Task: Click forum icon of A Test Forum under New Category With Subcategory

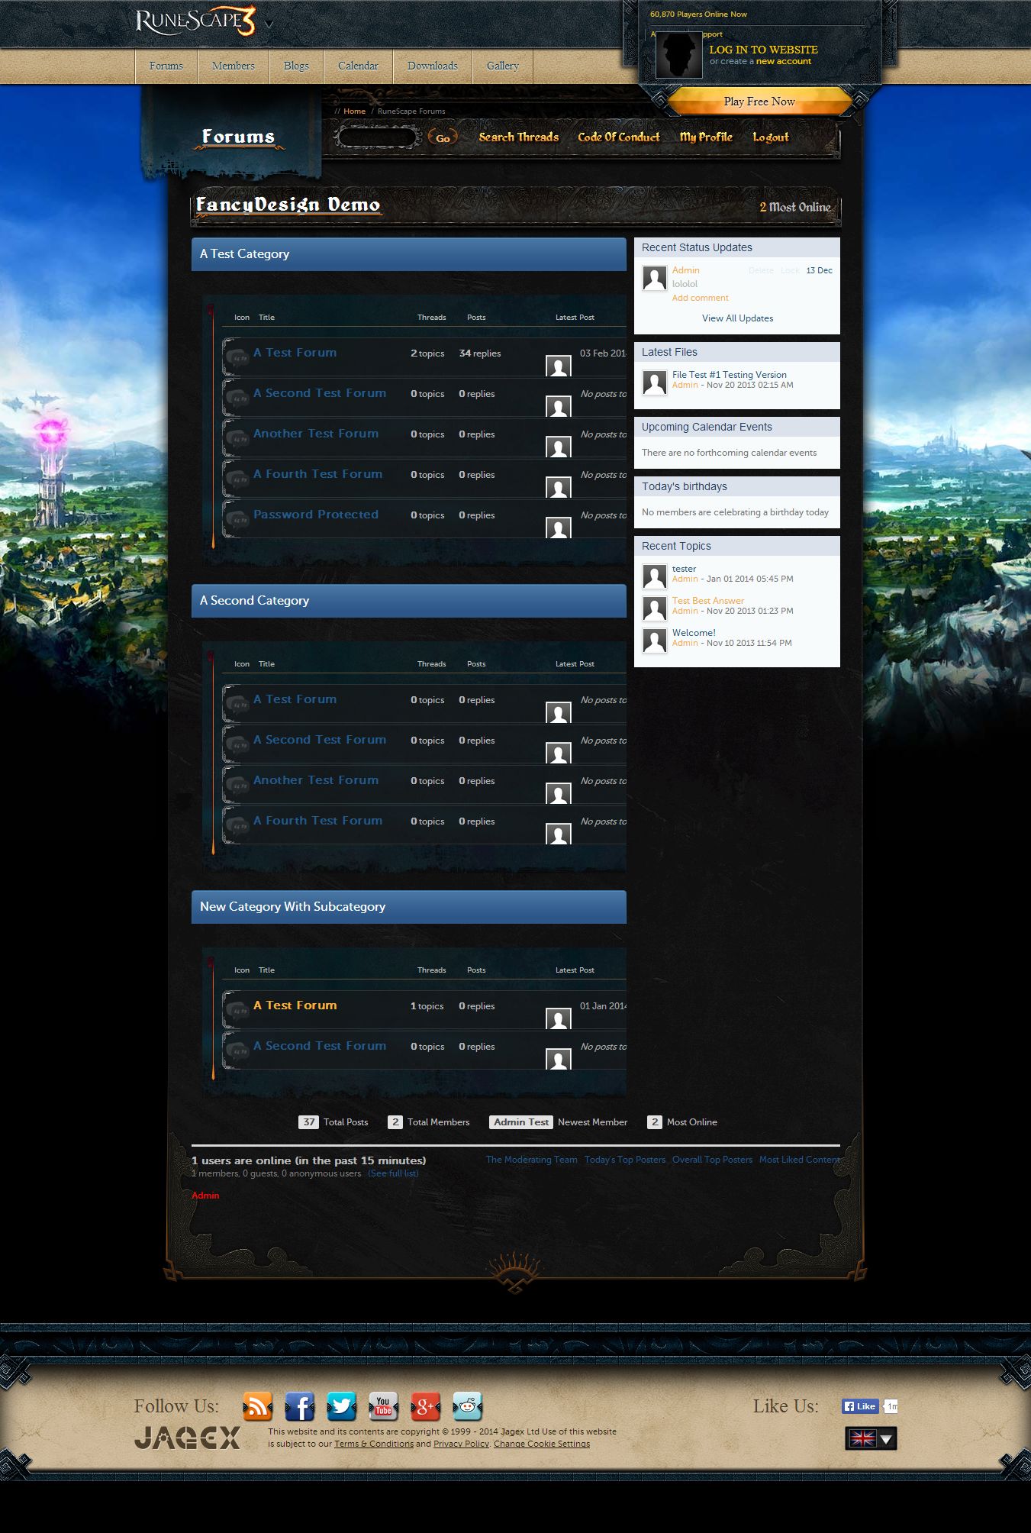Action: [x=237, y=1010]
